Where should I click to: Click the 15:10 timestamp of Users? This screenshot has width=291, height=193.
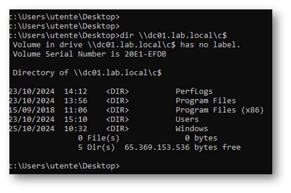(75, 119)
